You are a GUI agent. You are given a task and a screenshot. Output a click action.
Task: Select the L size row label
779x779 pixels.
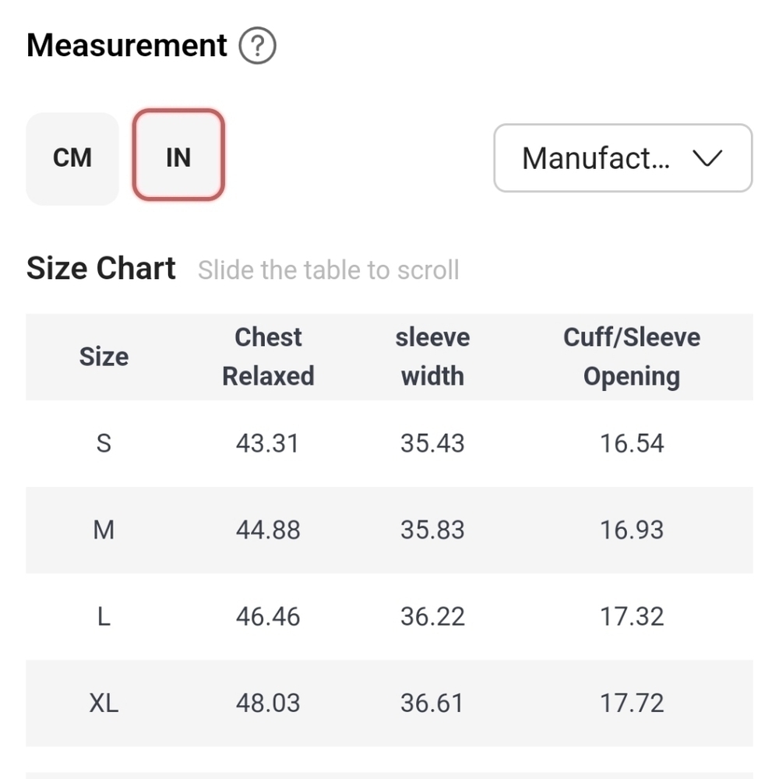(x=104, y=616)
